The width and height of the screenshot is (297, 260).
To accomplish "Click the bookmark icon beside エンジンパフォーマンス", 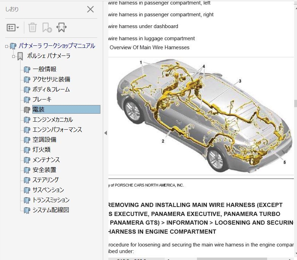I will 27,130.
